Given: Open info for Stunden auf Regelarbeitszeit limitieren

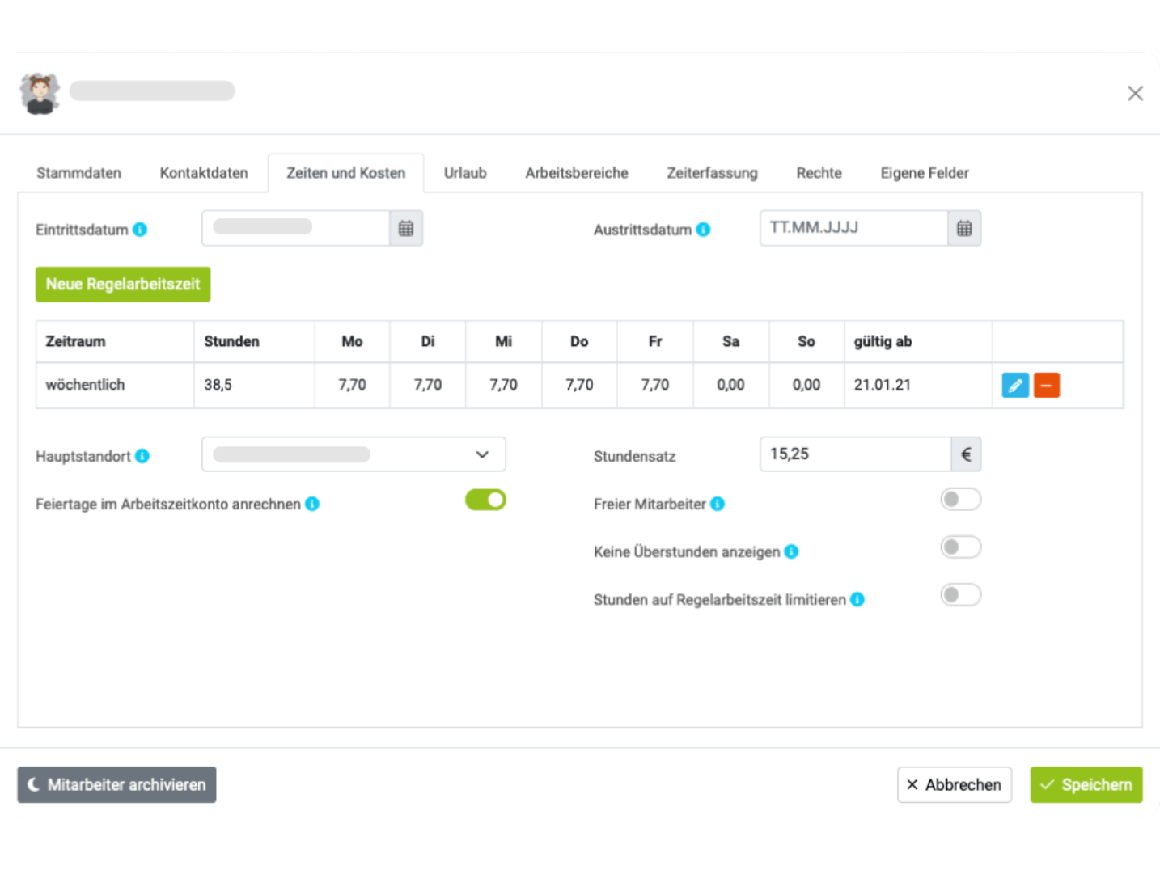Looking at the screenshot, I should click(857, 600).
